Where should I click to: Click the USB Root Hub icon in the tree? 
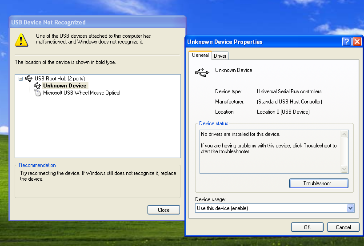29,79
